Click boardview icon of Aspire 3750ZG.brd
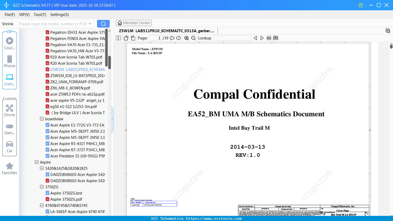This screenshot has width=393, height=221. click(x=47, y=193)
